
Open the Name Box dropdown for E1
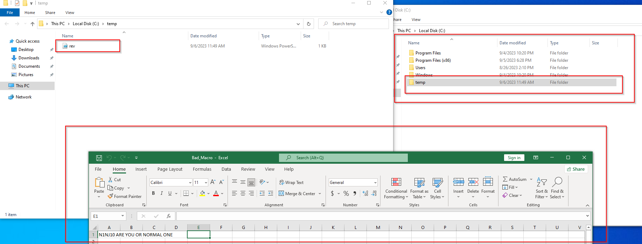123,216
